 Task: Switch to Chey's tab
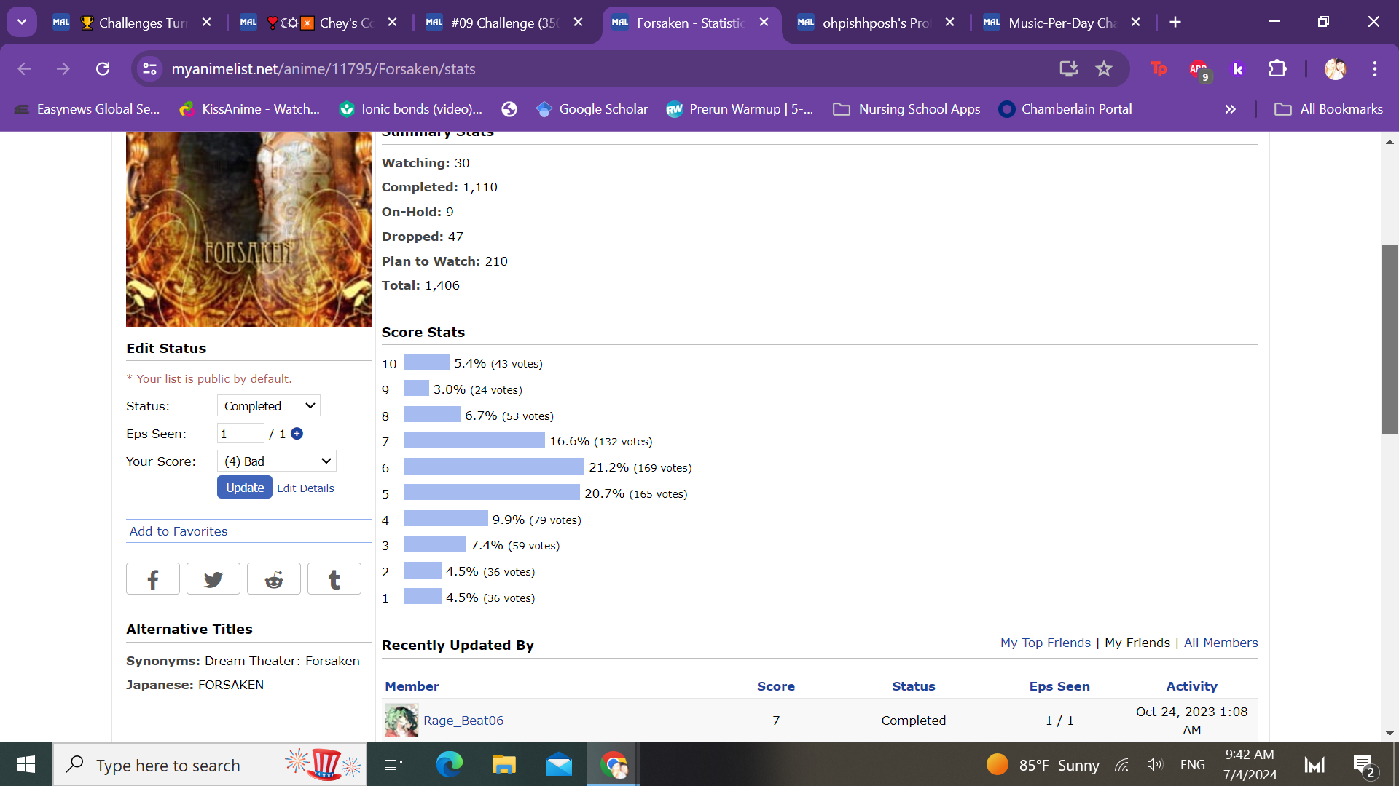point(319,23)
